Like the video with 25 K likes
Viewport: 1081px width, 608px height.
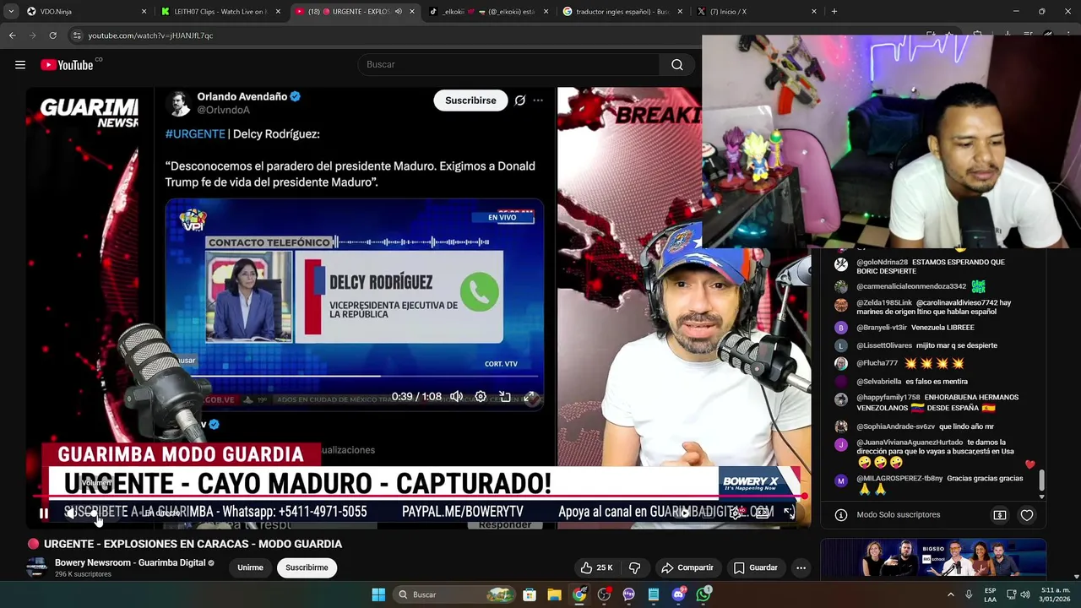tap(596, 567)
